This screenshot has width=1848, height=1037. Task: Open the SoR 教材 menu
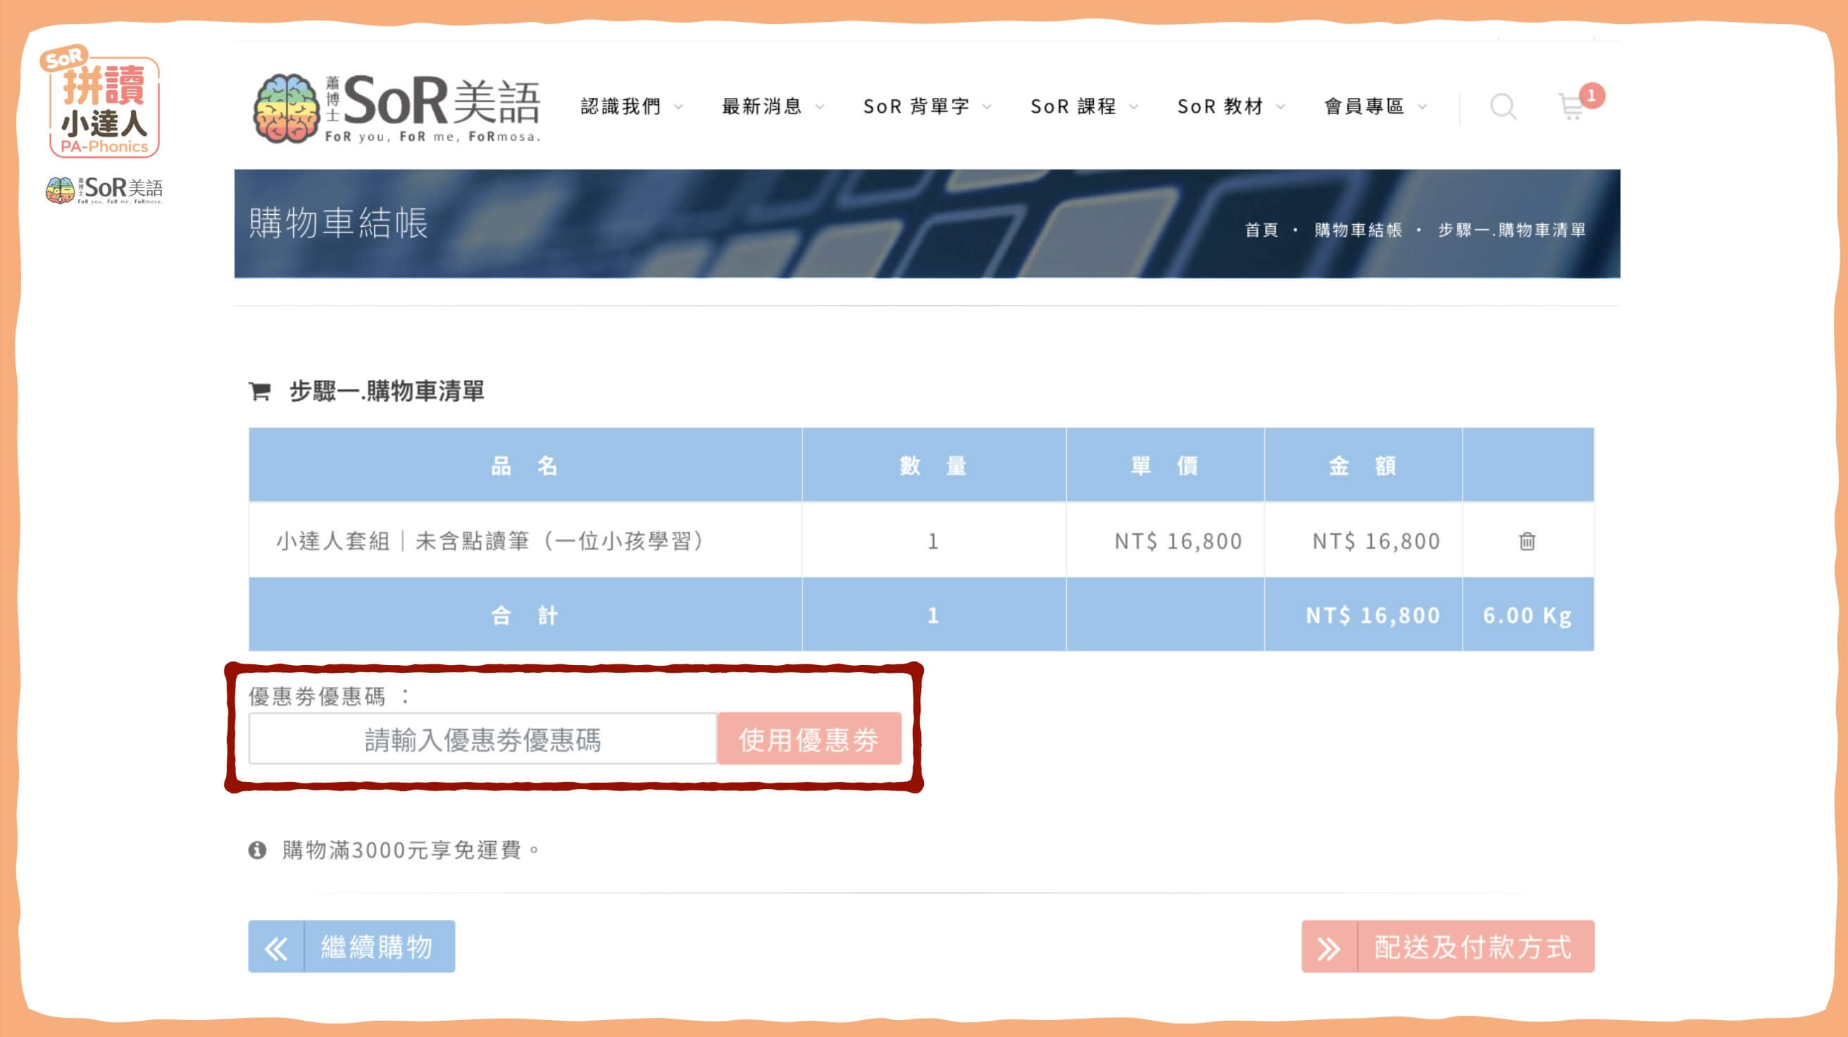(1220, 106)
